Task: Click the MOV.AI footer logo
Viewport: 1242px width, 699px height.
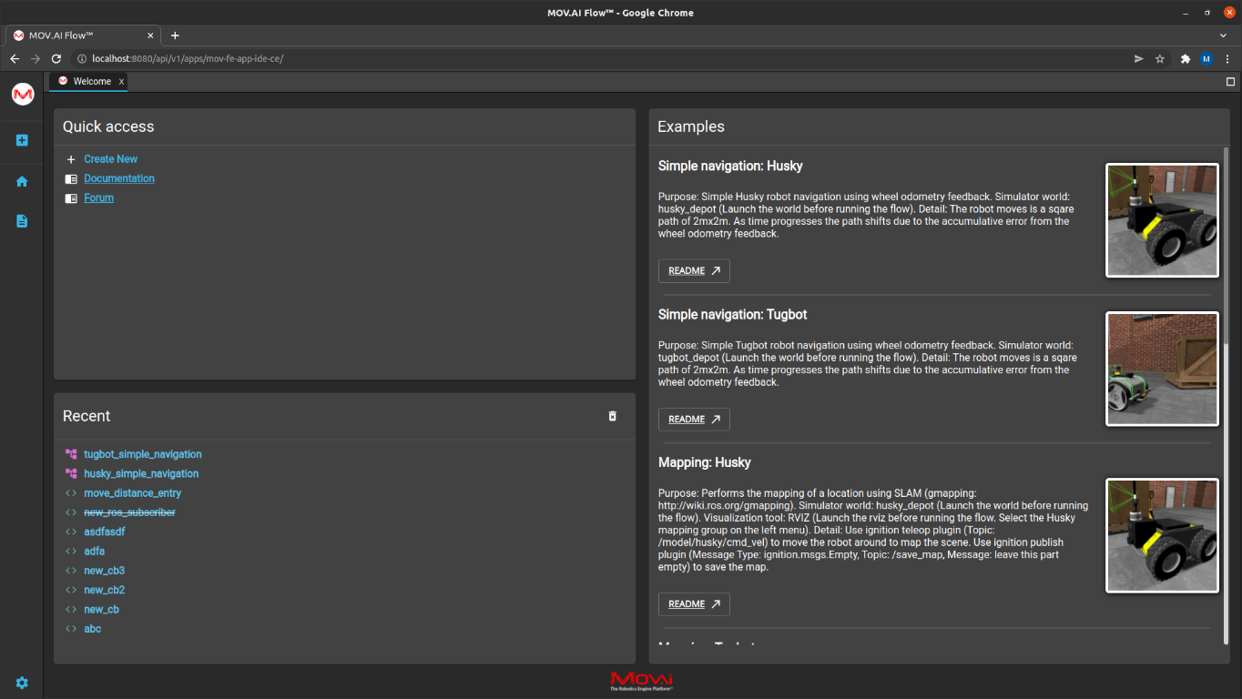Action: pyautogui.click(x=641, y=681)
